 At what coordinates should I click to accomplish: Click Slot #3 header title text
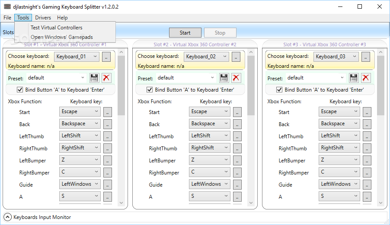(325, 44)
